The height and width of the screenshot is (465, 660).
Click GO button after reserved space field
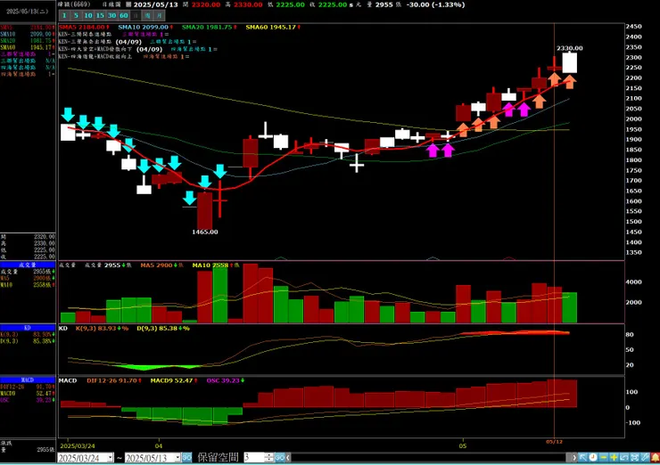click(x=280, y=458)
